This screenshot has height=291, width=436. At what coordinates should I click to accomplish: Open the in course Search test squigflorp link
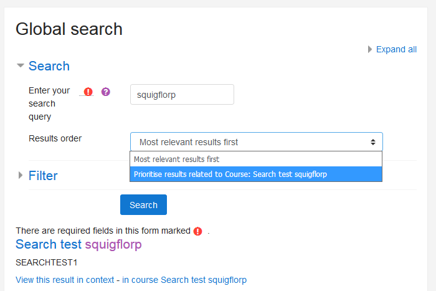click(184, 280)
